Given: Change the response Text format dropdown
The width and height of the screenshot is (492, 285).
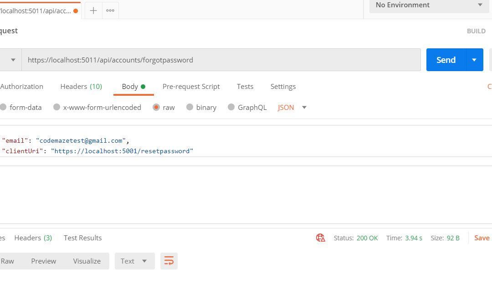Looking at the screenshot, I should click(x=134, y=261).
